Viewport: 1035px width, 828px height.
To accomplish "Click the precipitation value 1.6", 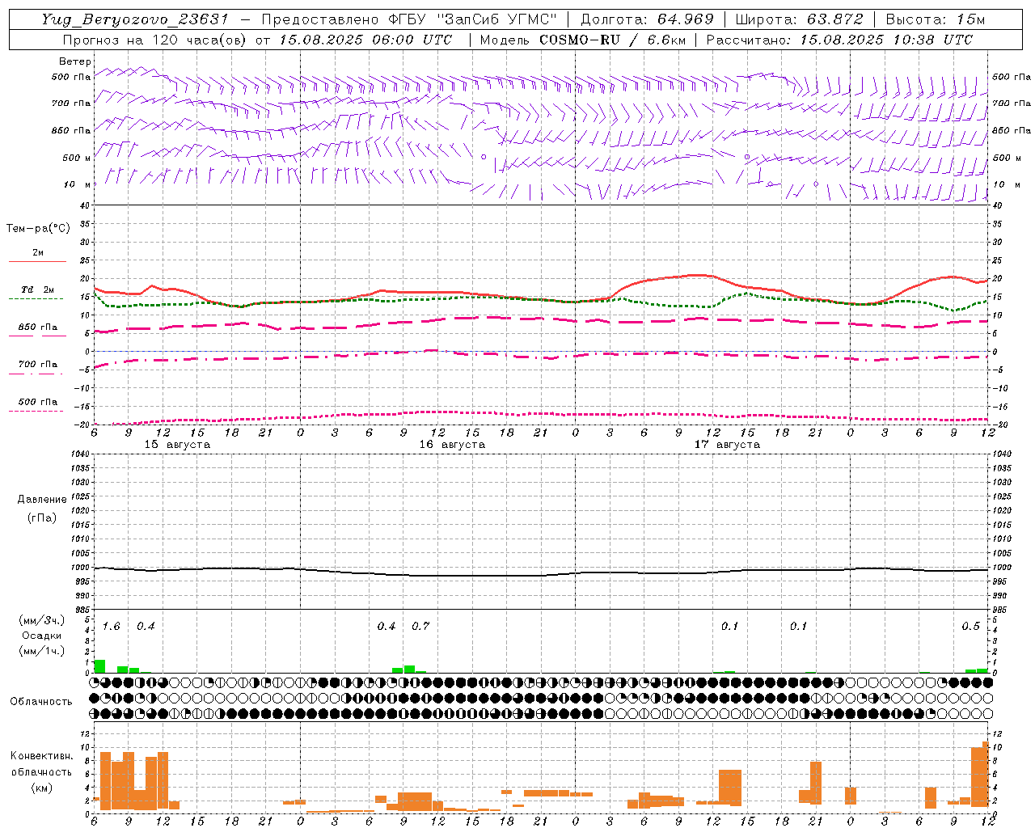I will pos(111,627).
